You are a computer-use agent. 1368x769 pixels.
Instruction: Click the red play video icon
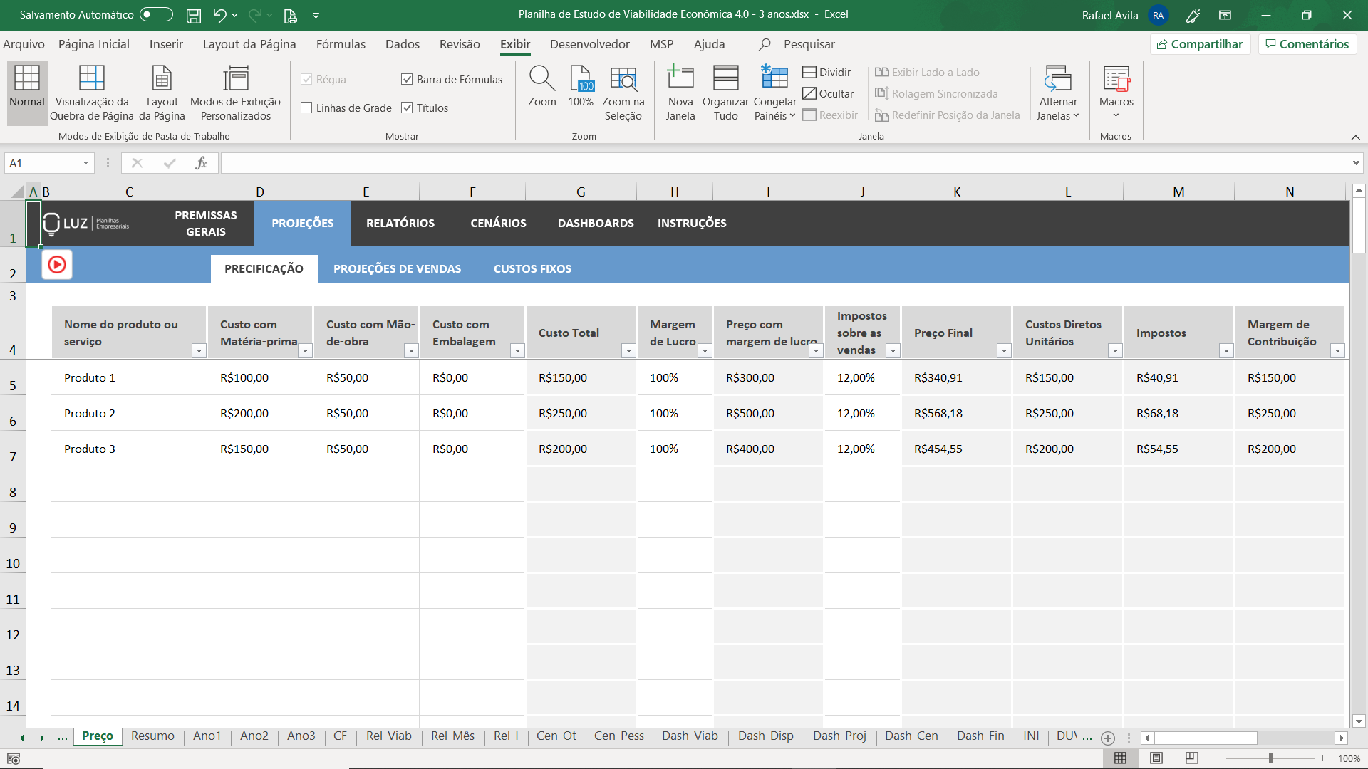(57, 265)
